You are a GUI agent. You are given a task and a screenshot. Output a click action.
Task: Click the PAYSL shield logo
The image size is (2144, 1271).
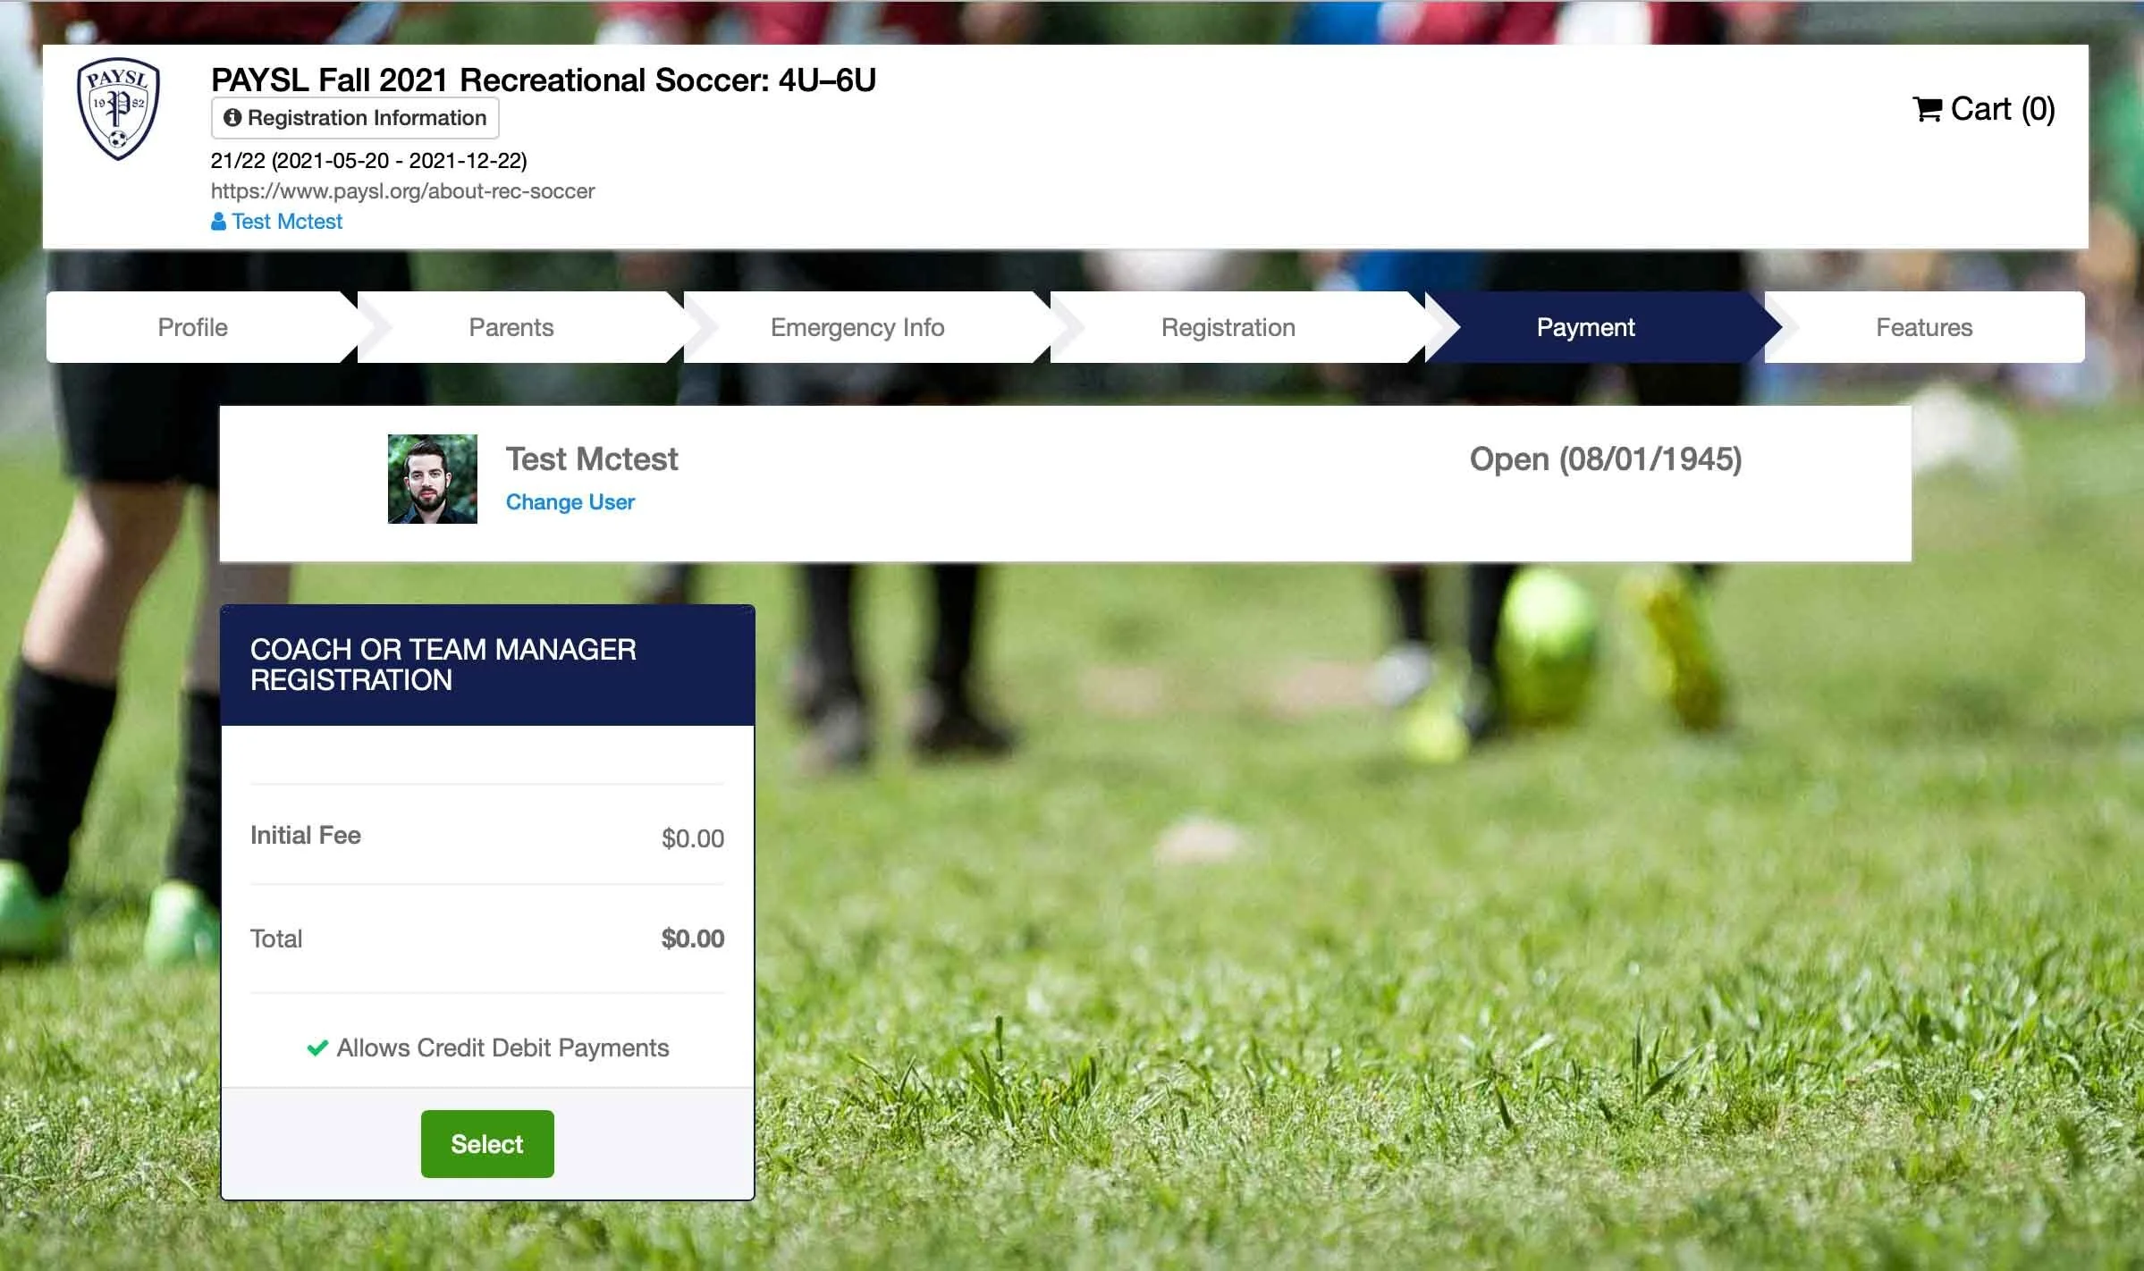click(x=119, y=110)
